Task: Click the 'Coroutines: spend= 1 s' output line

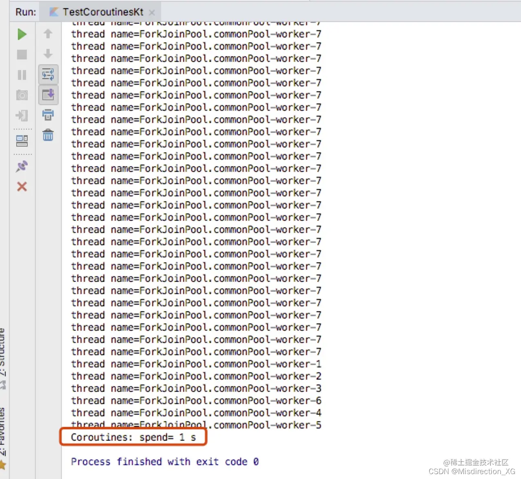Action: [134, 437]
